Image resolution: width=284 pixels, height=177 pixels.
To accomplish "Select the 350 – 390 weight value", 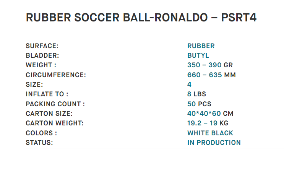I will coord(204,65).
